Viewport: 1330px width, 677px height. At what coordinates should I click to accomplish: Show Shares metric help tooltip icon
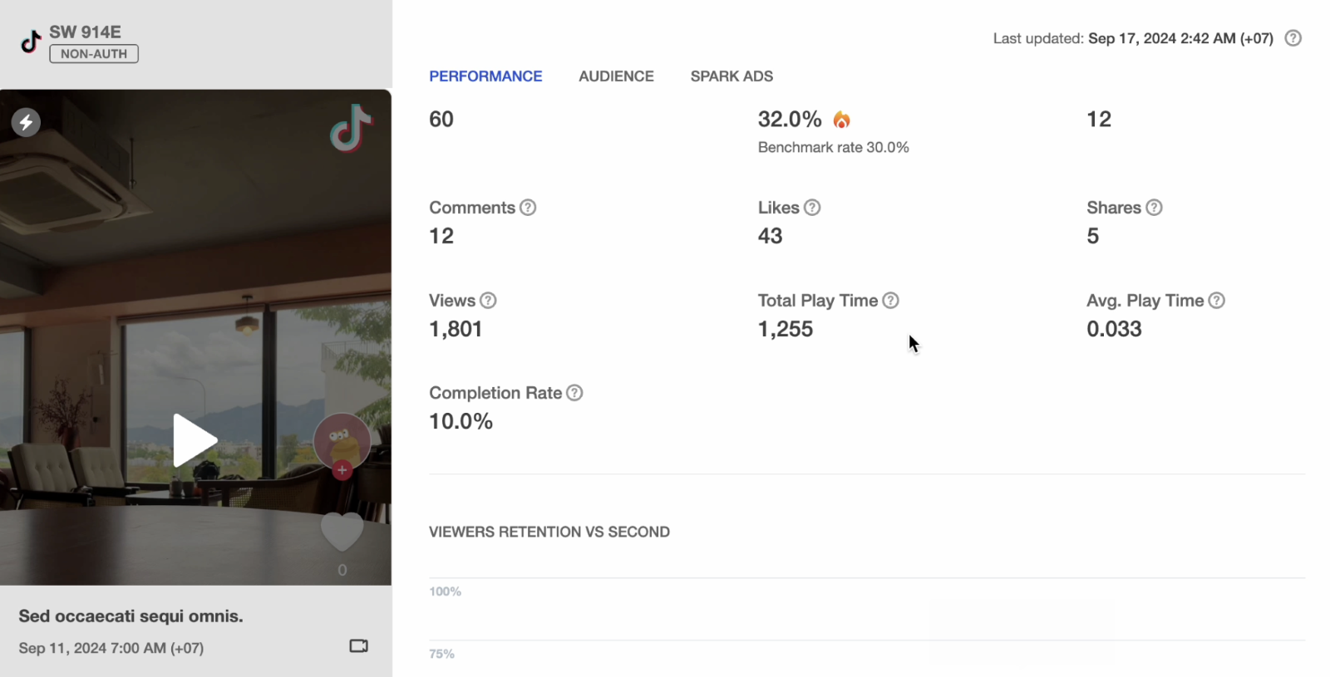[x=1154, y=208]
